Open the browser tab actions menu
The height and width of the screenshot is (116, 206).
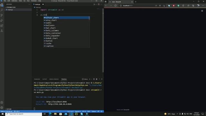[x=106, y=2]
